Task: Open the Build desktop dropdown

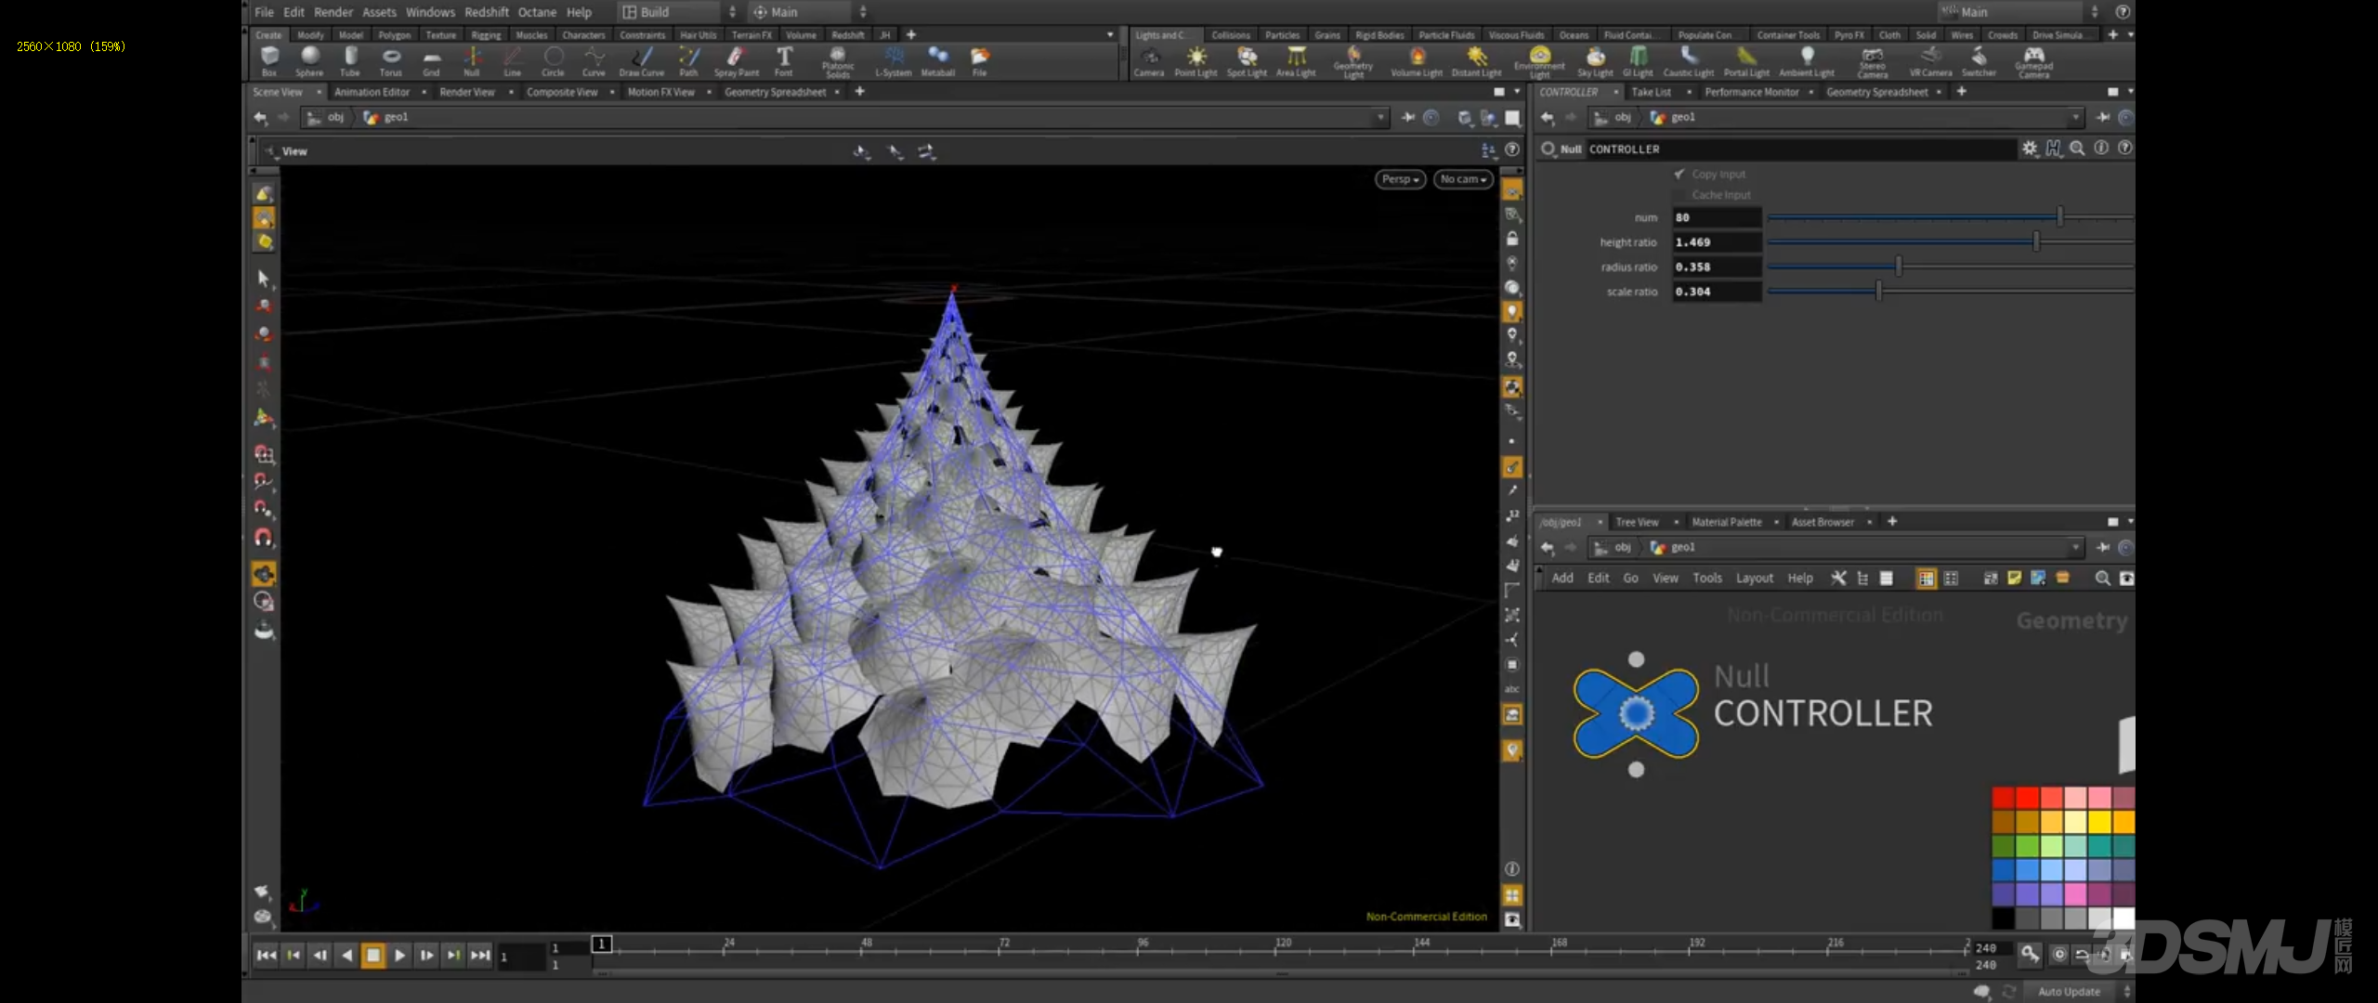Action: click(678, 12)
